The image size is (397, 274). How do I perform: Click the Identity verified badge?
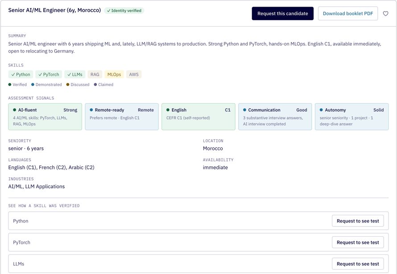pyautogui.click(x=124, y=11)
